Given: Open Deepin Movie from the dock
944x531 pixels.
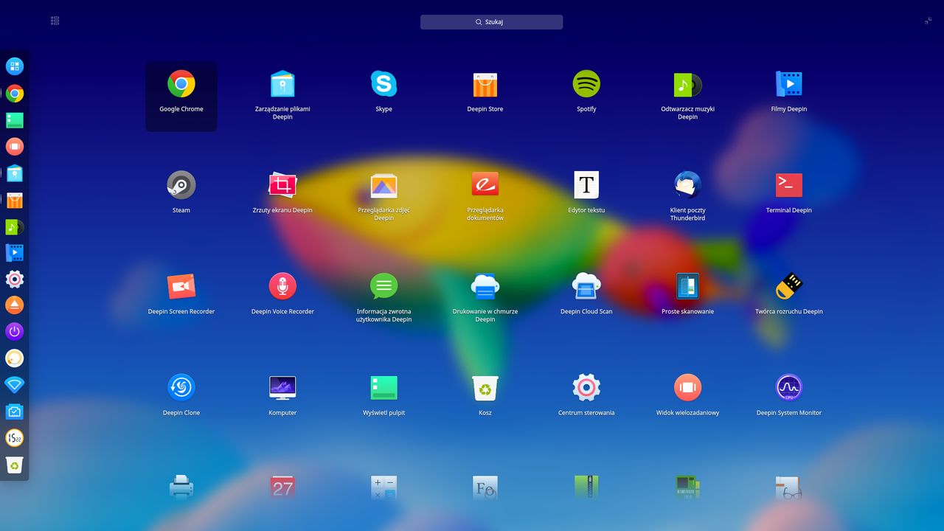Looking at the screenshot, I should coord(15,252).
